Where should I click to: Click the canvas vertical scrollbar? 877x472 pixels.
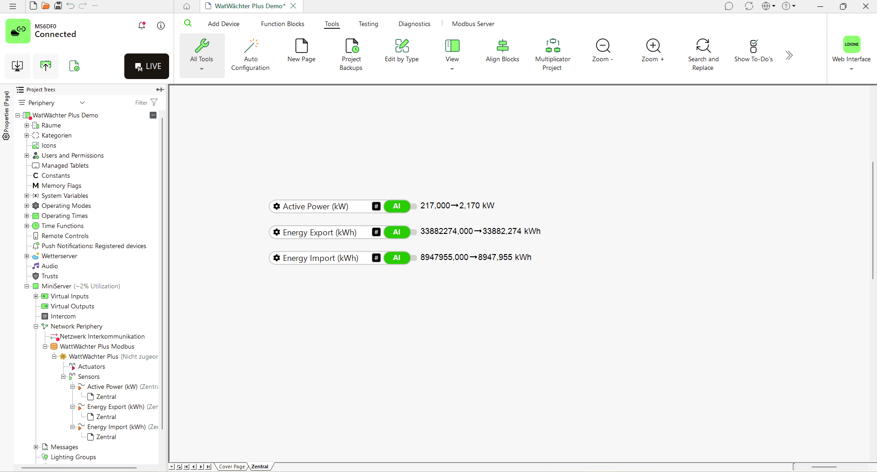873,220
